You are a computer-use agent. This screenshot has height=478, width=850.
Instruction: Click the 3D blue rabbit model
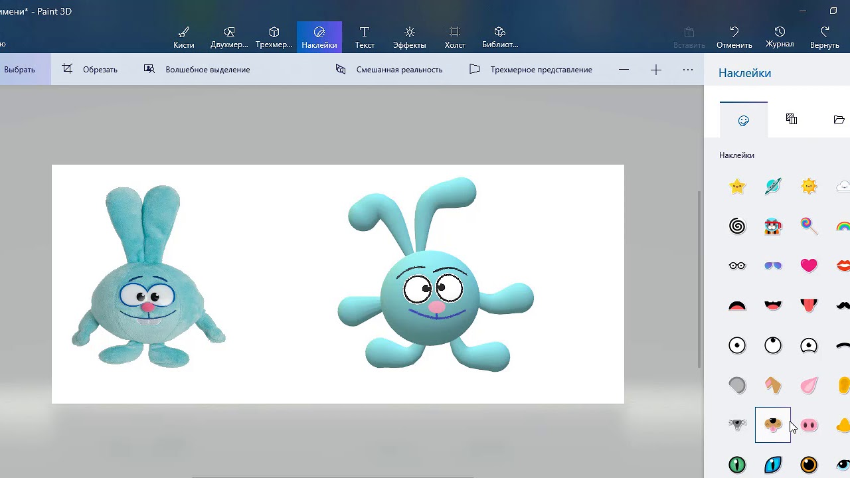pos(435,275)
